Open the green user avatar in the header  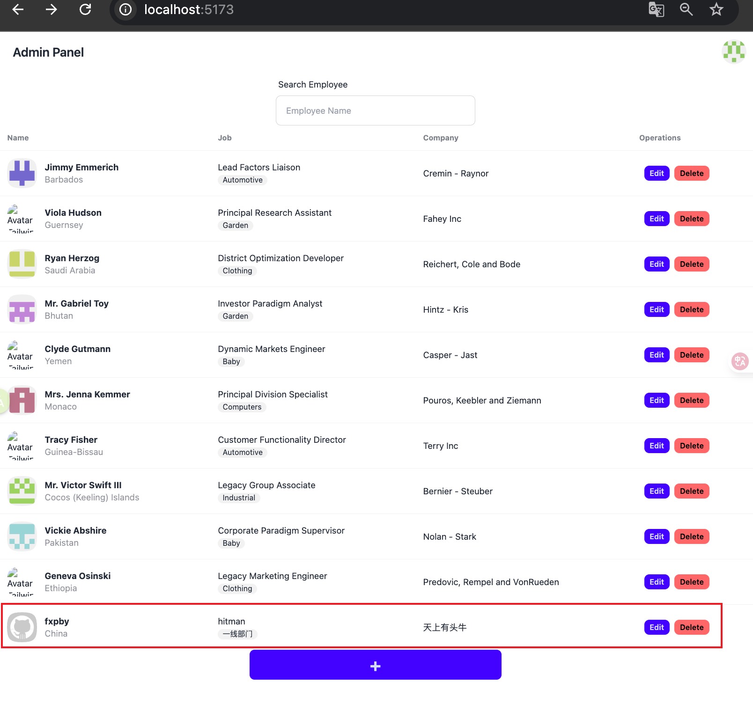(733, 51)
